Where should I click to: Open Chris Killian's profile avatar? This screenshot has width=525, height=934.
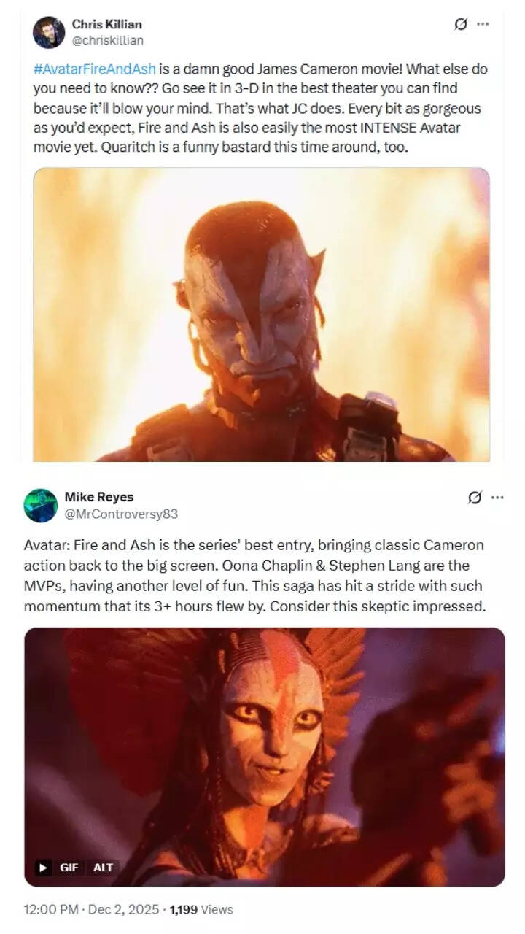[49, 32]
